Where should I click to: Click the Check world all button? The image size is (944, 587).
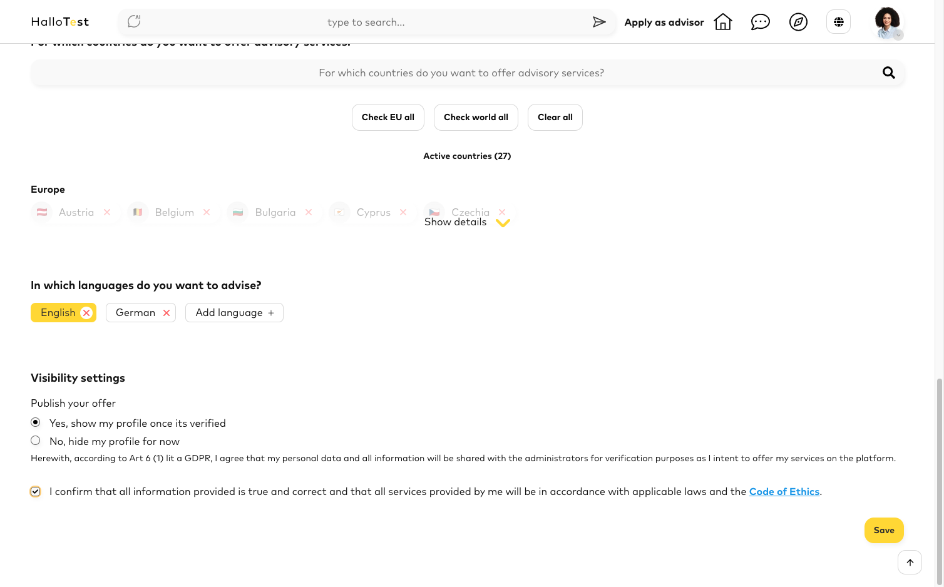(476, 117)
